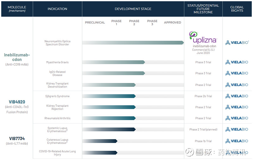Click VielaBio logo in Sjögren's Syndrome row
This screenshot has width=253, height=160.
pyautogui.click(x=237, y=96)
